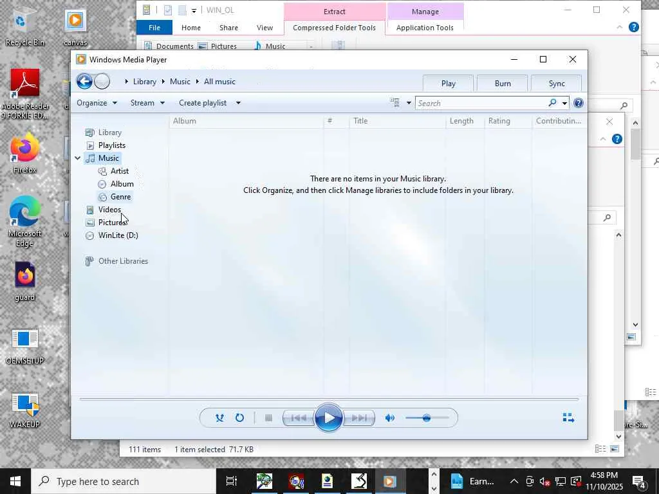Skip to the previous track
659x494 pixels.
[x=299, y=418]
